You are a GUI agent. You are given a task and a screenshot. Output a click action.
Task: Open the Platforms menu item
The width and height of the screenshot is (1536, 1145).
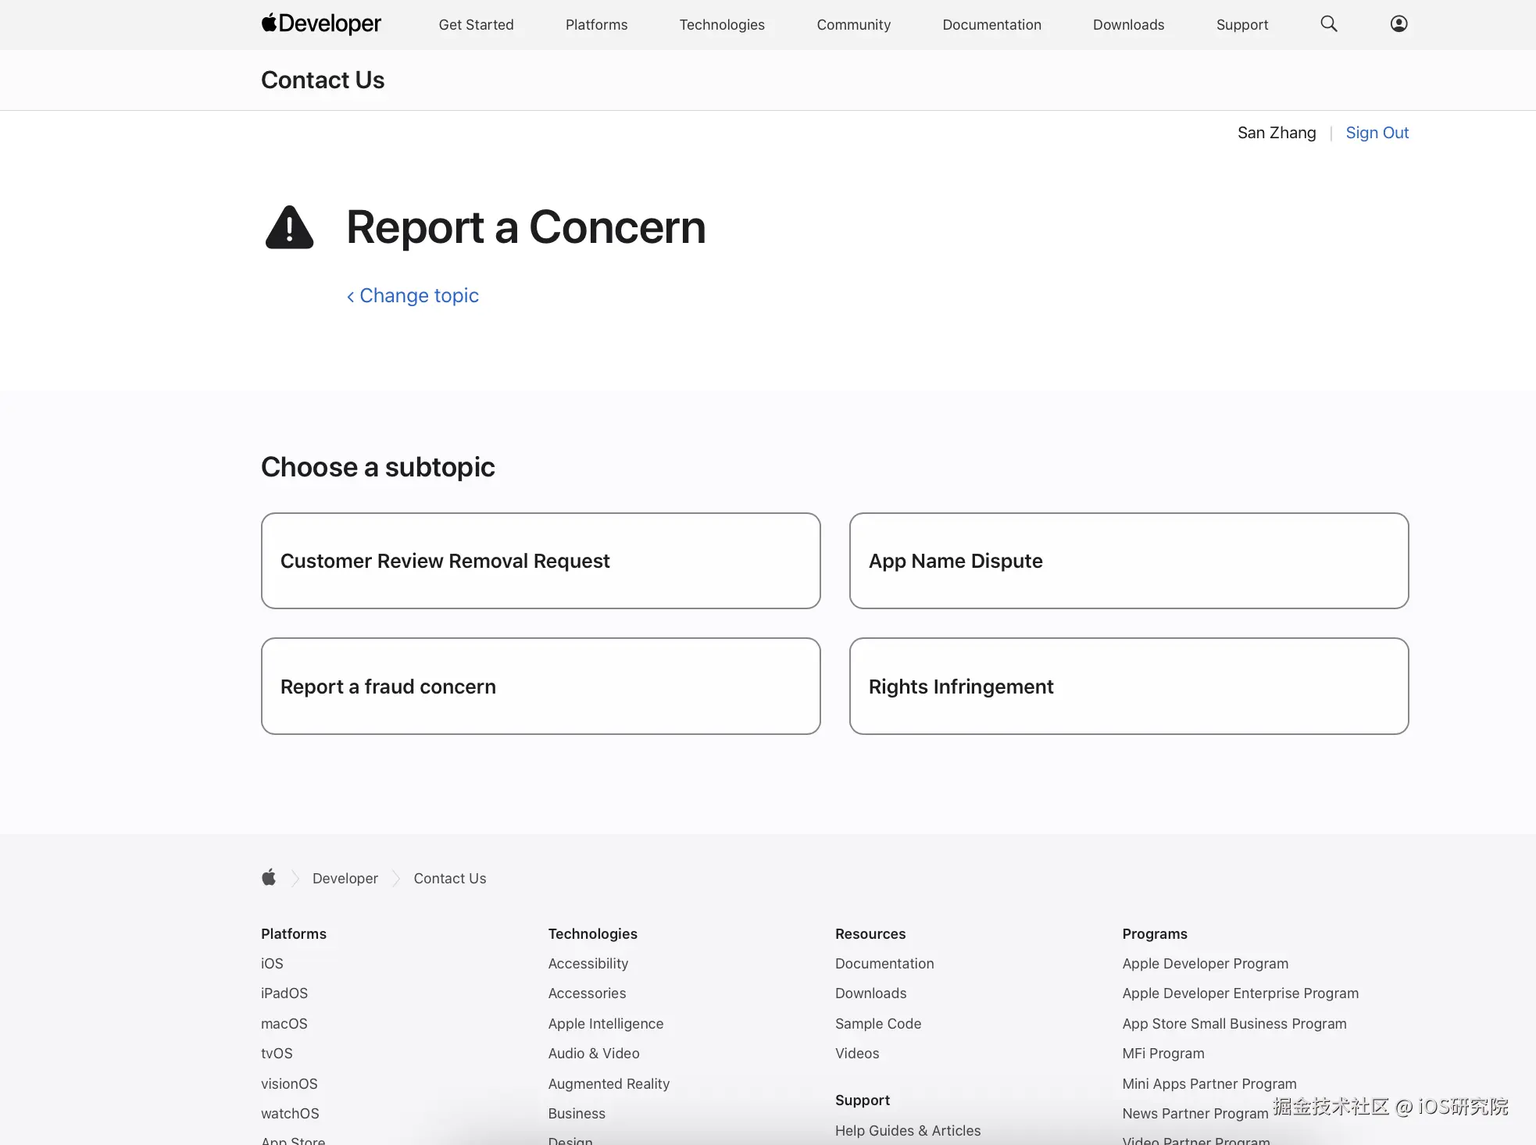point(596,25)
